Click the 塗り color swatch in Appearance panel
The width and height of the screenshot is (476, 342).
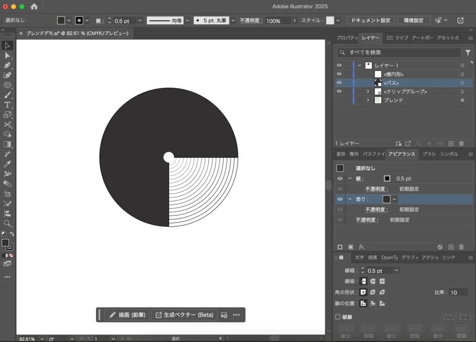tap(387, 199)
